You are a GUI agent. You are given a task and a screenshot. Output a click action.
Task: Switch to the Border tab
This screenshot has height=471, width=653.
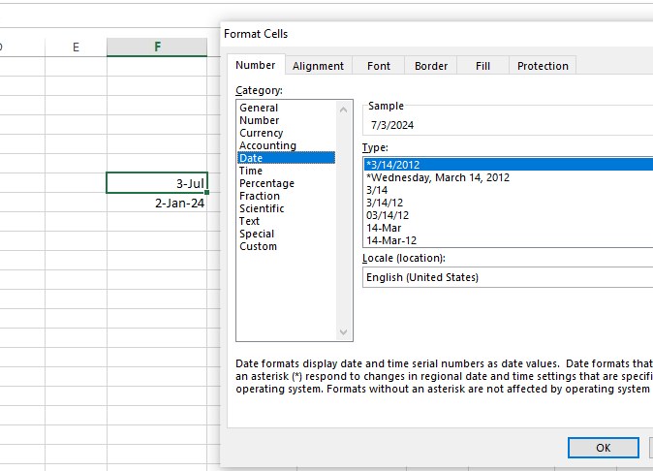(431, 66)
